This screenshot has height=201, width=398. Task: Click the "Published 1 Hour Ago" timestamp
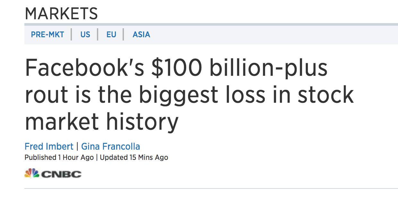tap(59, 157)
